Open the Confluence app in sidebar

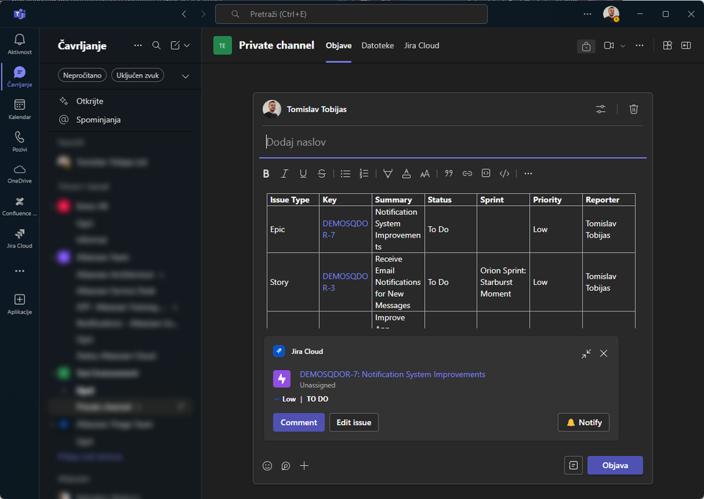(19, 207)
